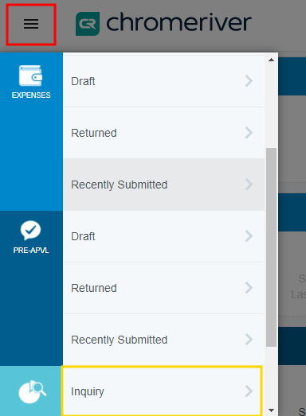Select the Pre-Apvl checkmark bubble icon
Screen dimensions: 306x416
[30, 231]
